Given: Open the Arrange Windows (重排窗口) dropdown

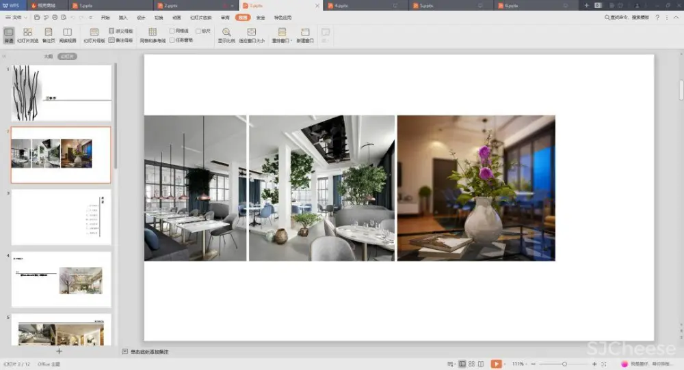Looking at the screenshot, I should pos(282,35).
